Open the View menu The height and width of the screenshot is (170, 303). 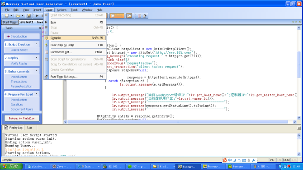(26, 9)
